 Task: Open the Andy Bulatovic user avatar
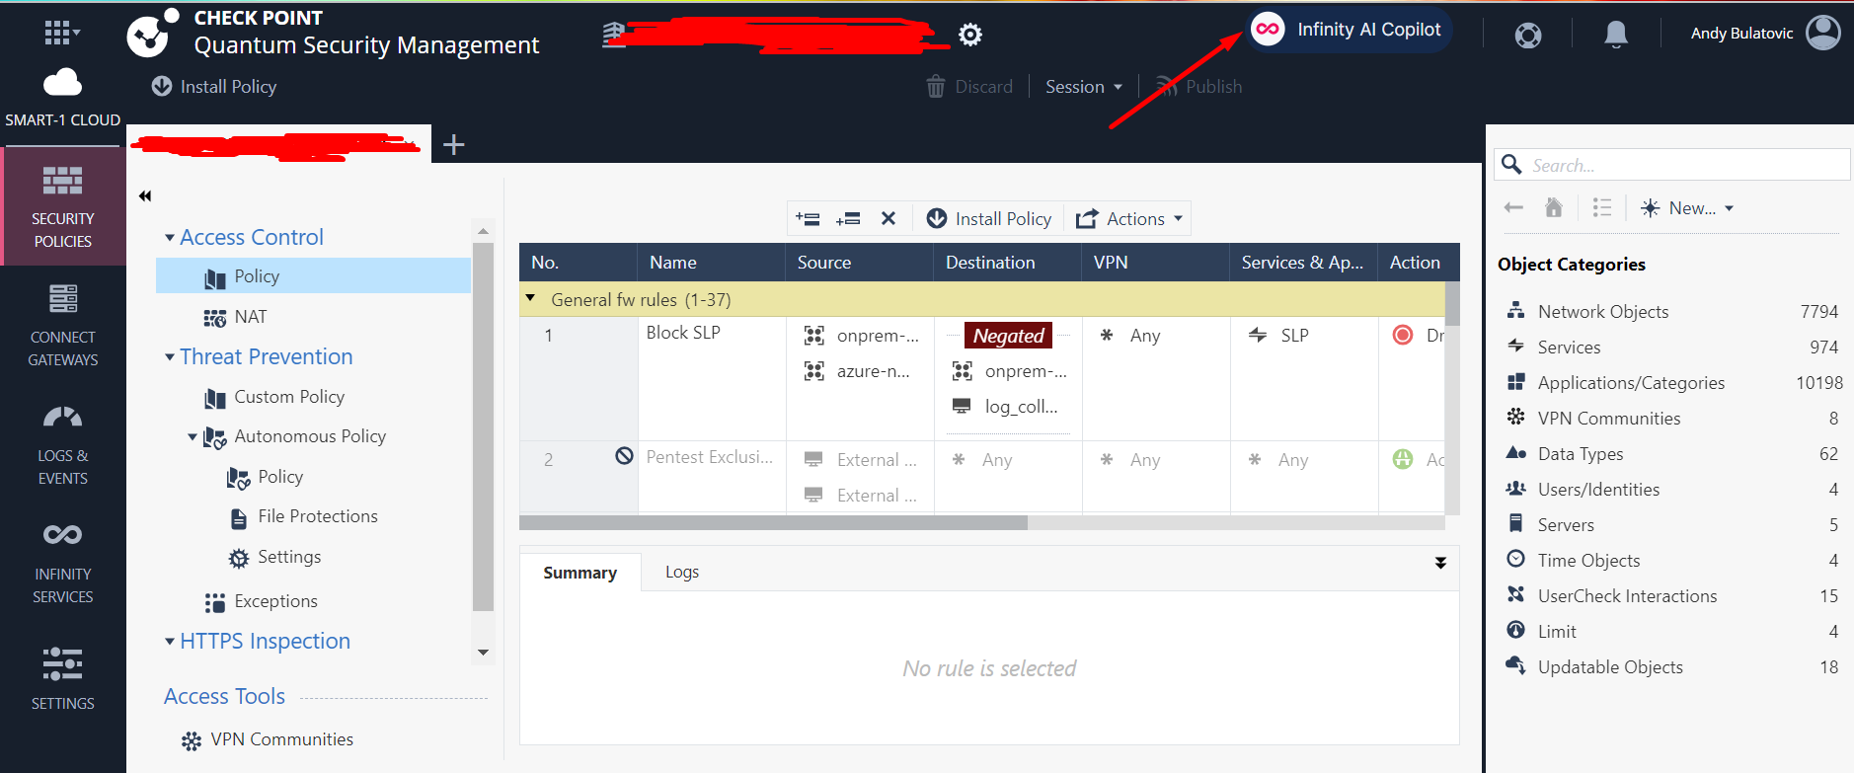pos(1822,33)
